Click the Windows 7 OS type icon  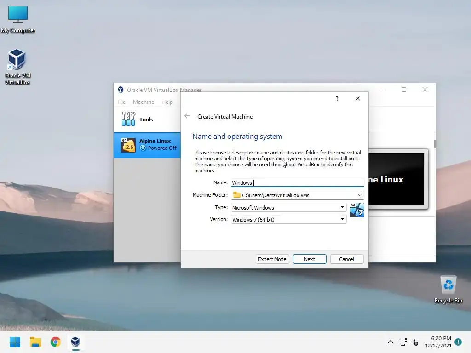[x=357, y=210]
